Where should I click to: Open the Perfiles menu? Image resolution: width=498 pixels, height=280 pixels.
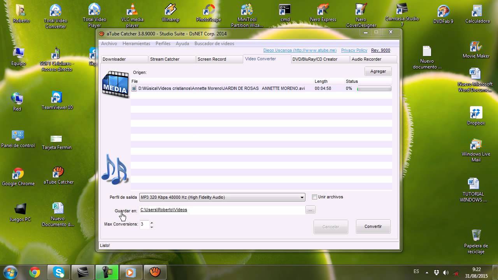click(163, 44)
